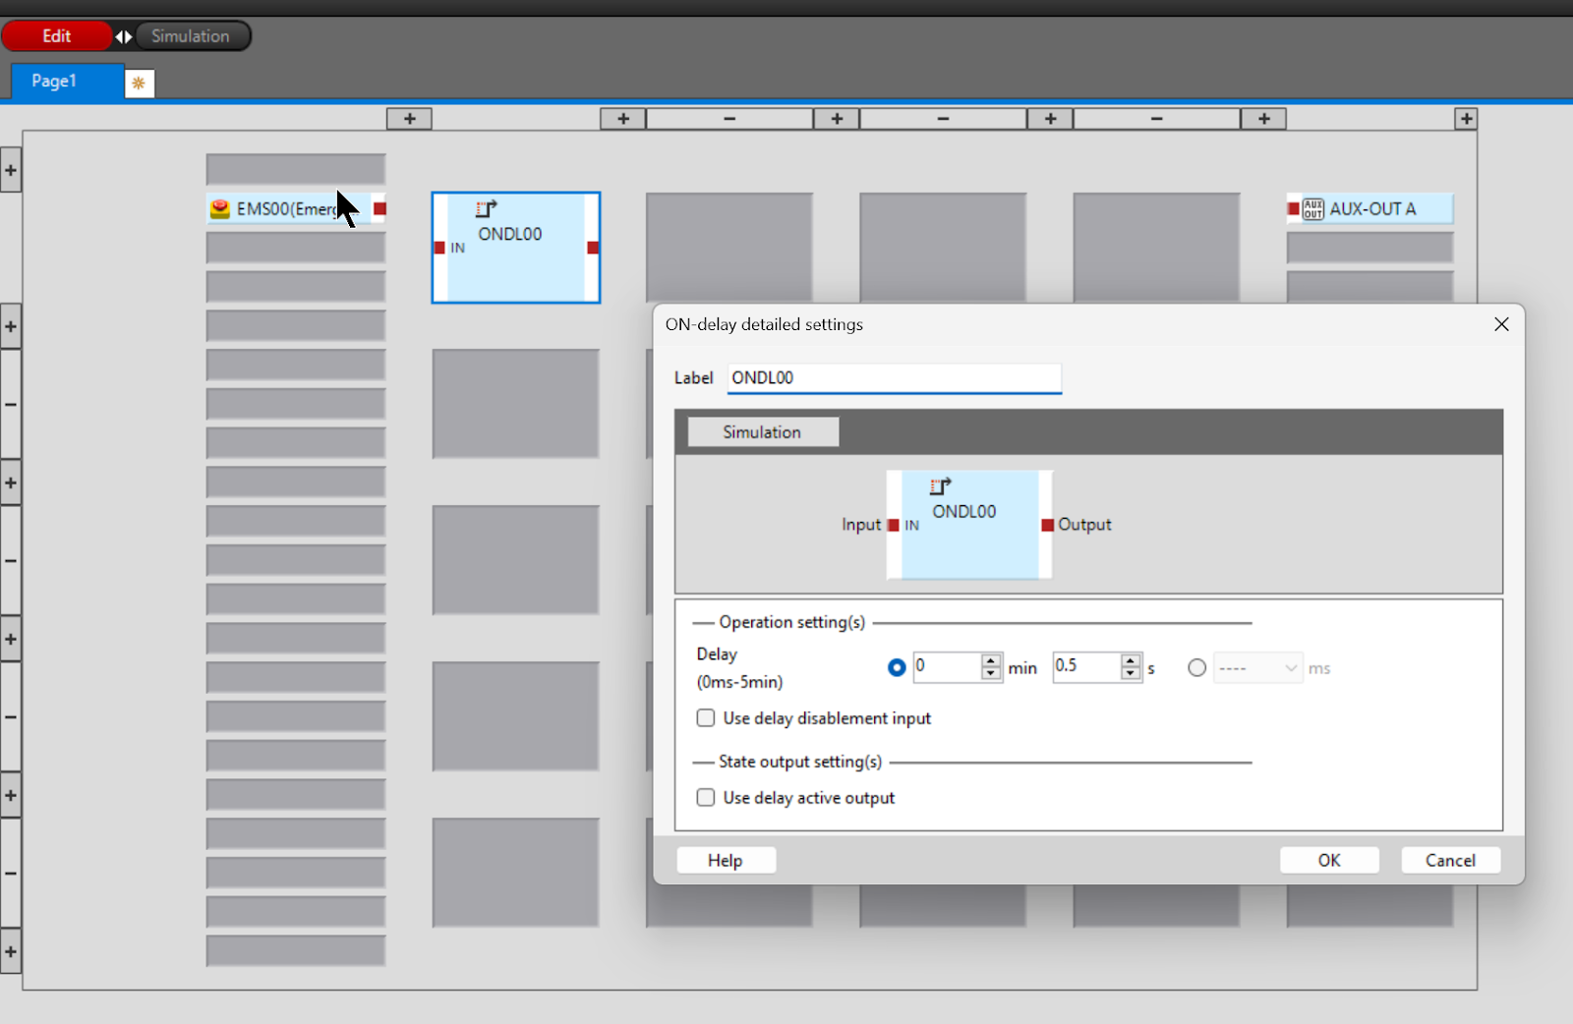The image size is (1573, 1024).
Task: Click ONDL00 canvas block output terminal
Action: (x=593, y=248)
